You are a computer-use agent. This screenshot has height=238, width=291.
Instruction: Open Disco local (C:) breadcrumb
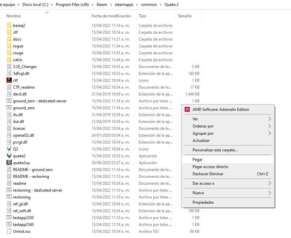pos(35,5)
